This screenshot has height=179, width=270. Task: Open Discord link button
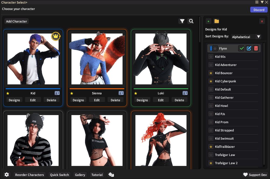pos(259,10)
